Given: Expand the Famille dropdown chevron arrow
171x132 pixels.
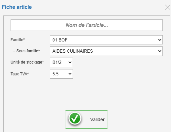Looking at the screenshot, I should point(160,40).
